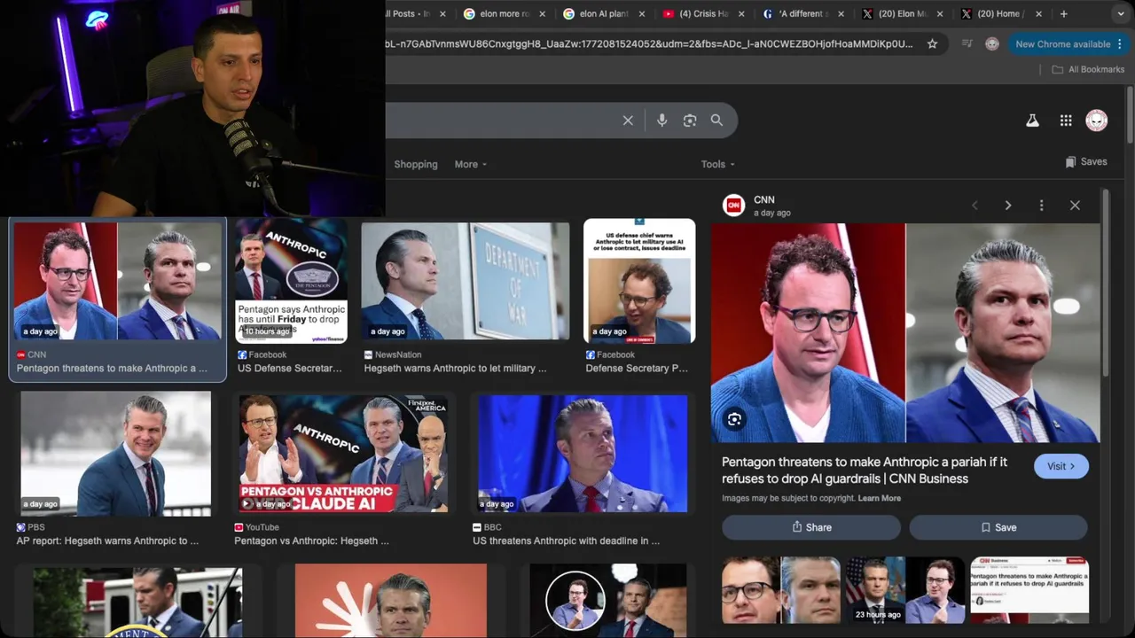Viewport: 1135px width, 638px height.
Task: Click 'US threatens Anthropic with deadline in ...' caption
Action: (566, 541)
